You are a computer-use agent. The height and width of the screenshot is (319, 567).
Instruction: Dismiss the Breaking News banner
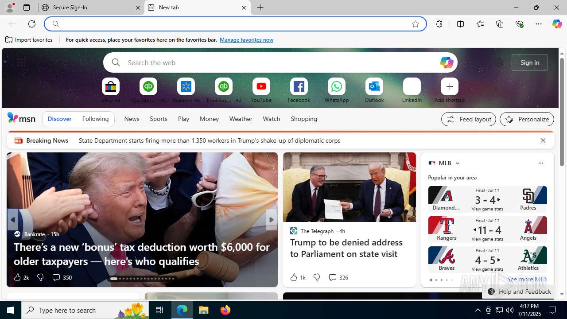click(543, 140)
